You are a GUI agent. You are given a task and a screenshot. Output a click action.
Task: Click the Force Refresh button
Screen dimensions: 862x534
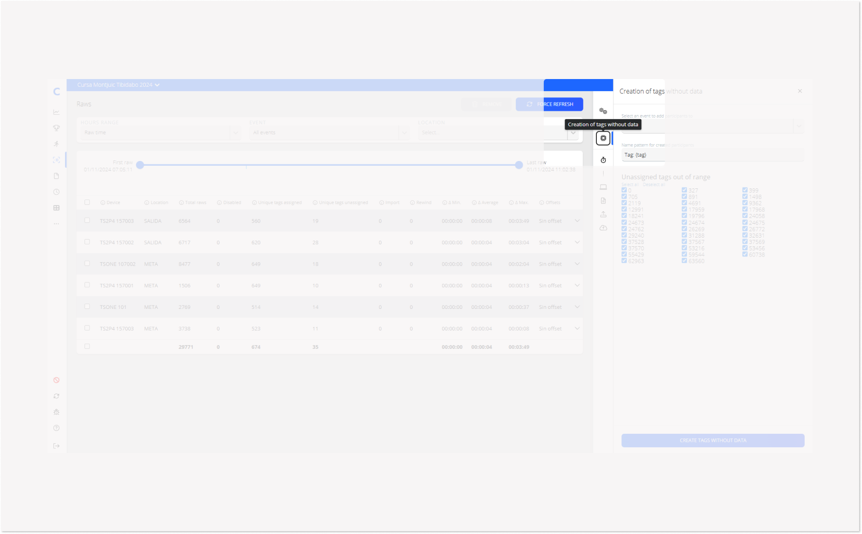click(x=550, y=104)
